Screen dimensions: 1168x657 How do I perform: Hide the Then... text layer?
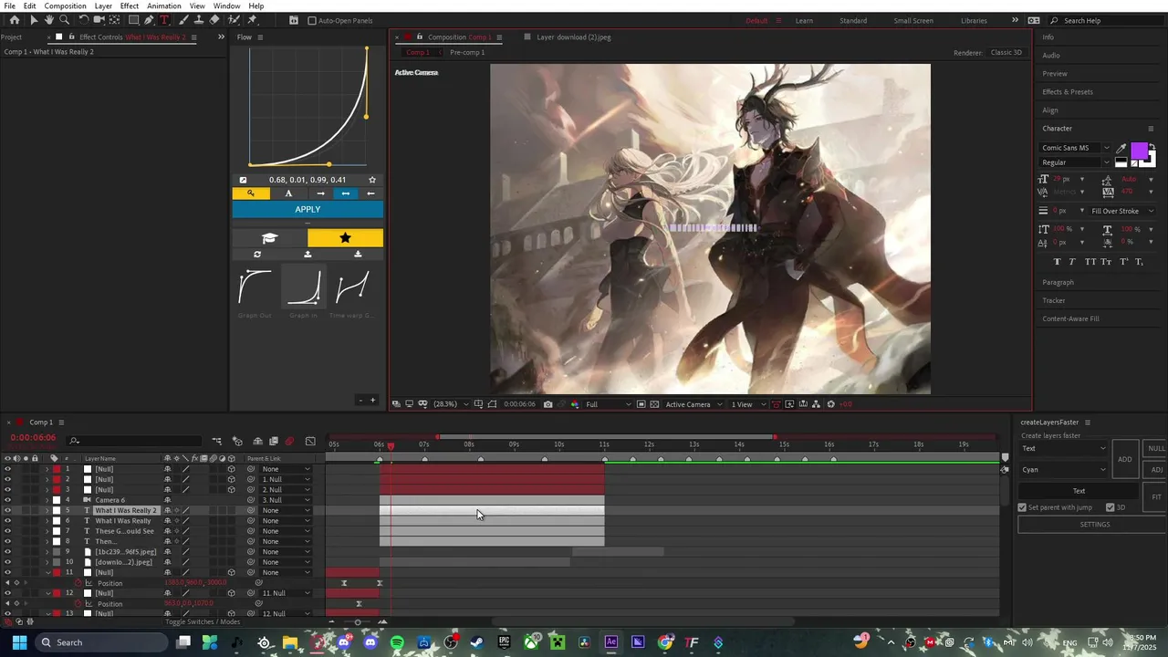pyautogui.click(x=7, y=541)
